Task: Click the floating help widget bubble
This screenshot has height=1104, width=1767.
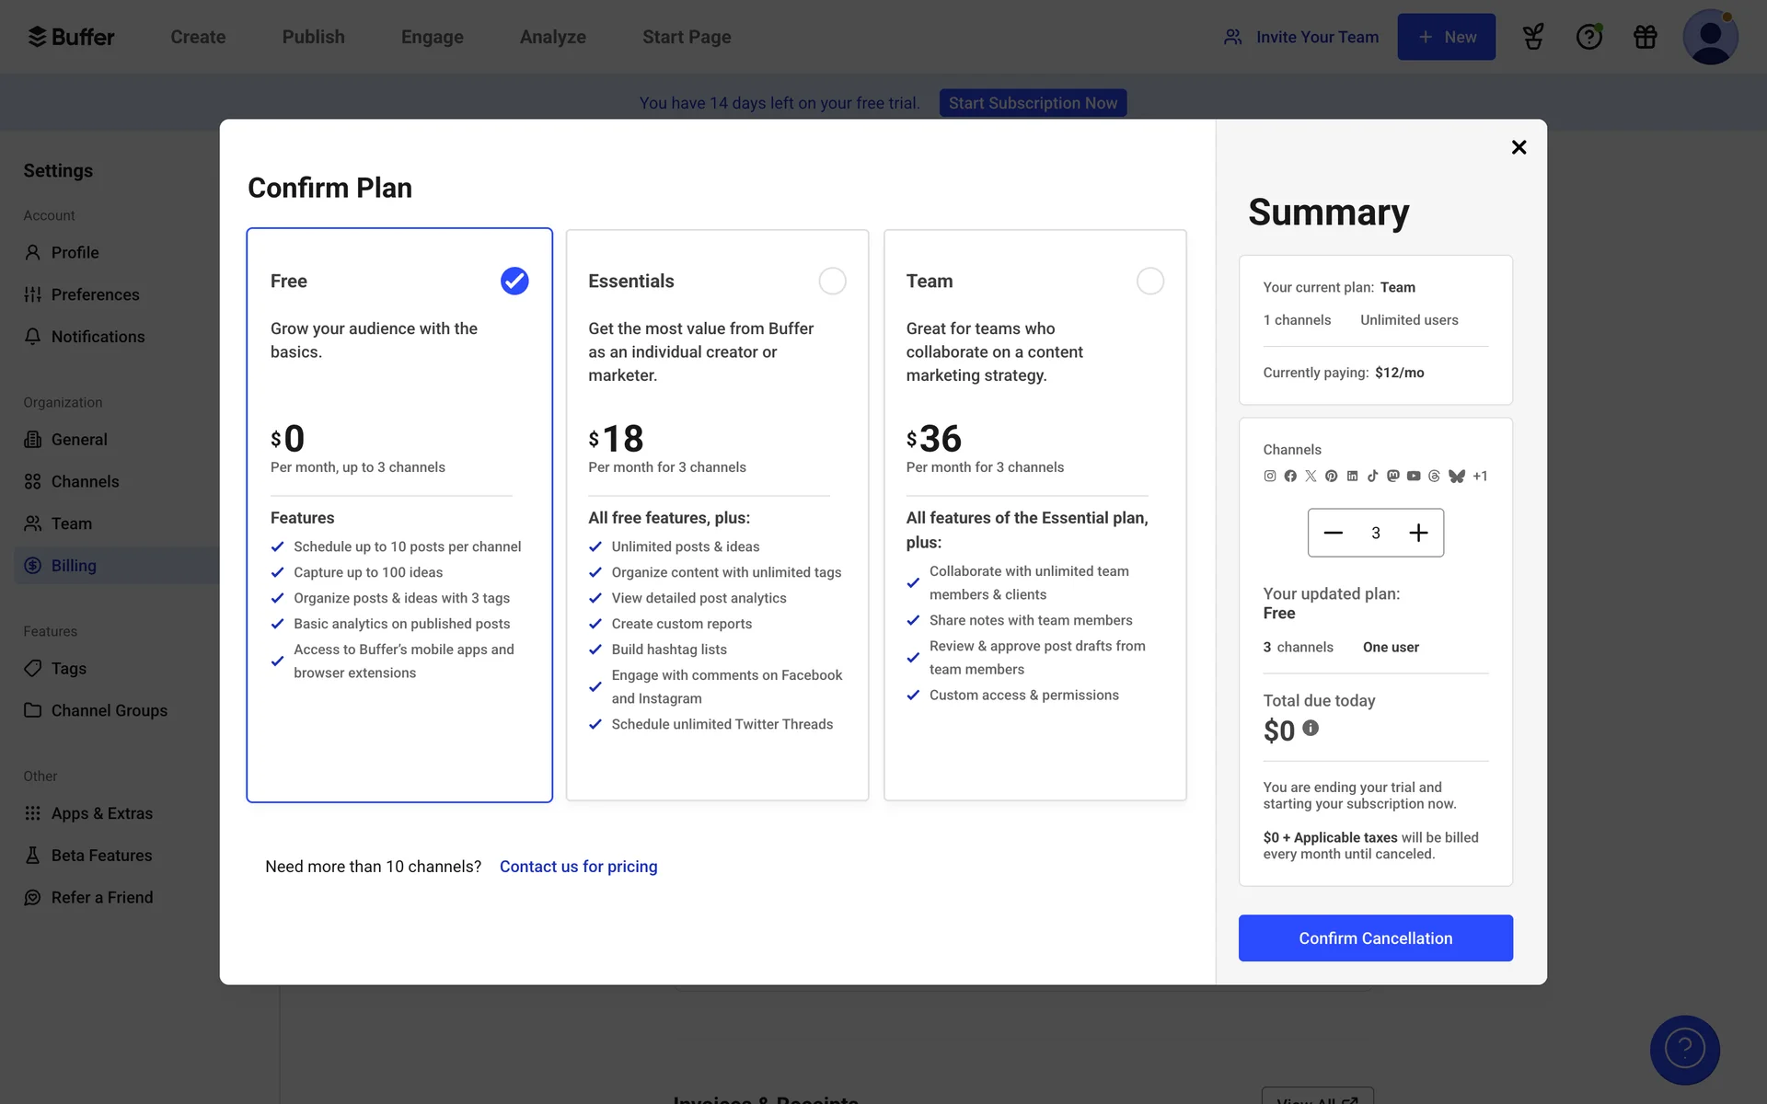Action: [x=1684, y=1049]
